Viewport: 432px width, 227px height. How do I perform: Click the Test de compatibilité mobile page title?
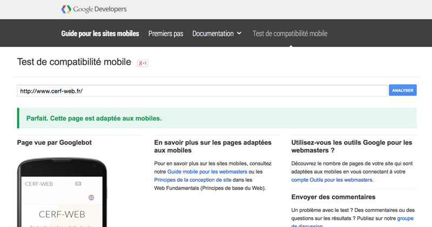[74, 62]
